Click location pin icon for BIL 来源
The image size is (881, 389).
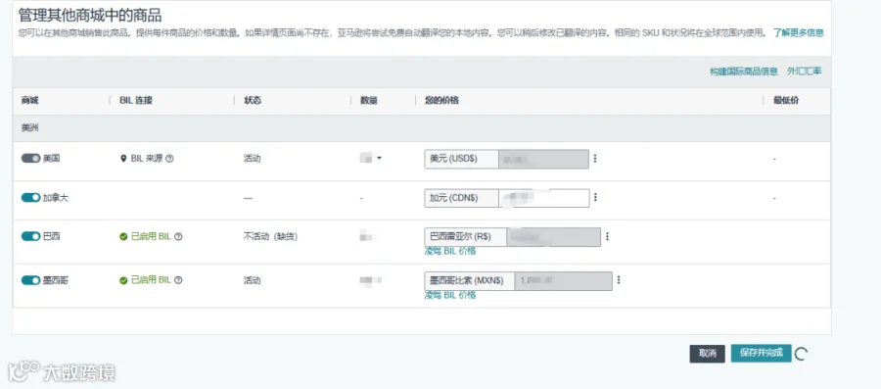pyautogui.click(x=123, y=159)
